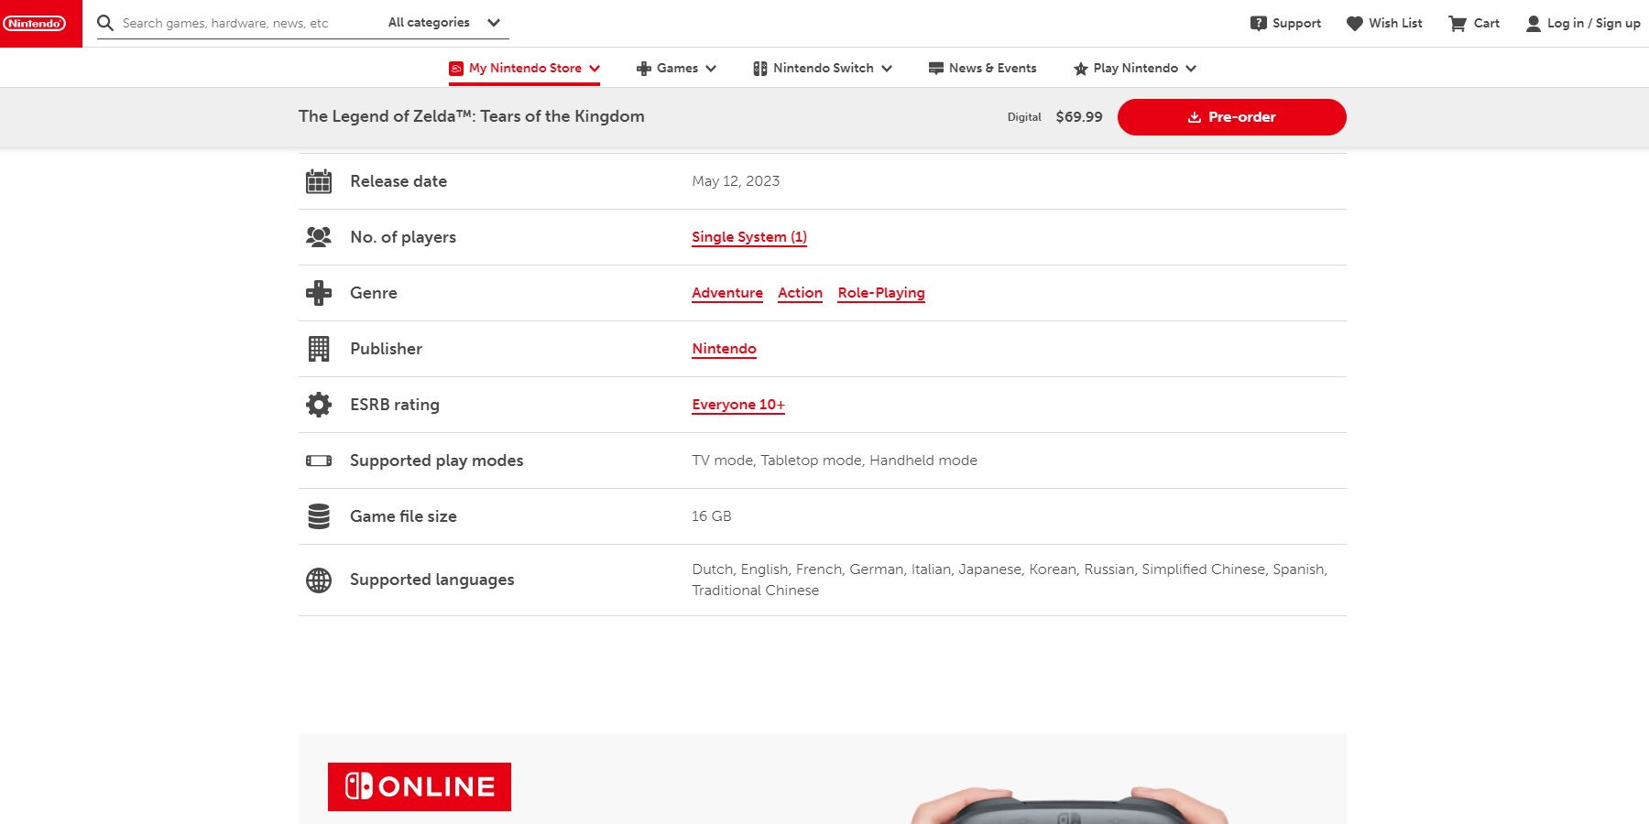This screenshot has height=824, width=1649.
Task: Click the Nintendo logo in the header
Action: [35, 24]
